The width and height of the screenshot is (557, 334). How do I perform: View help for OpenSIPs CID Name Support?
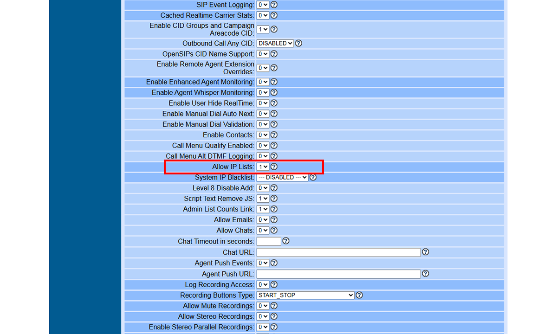[274, 54]
